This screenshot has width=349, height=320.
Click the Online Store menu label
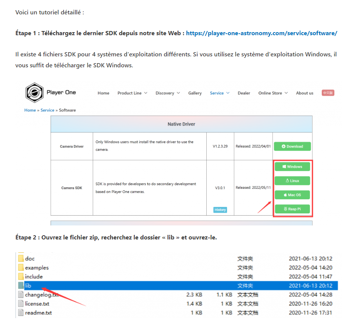270,93
